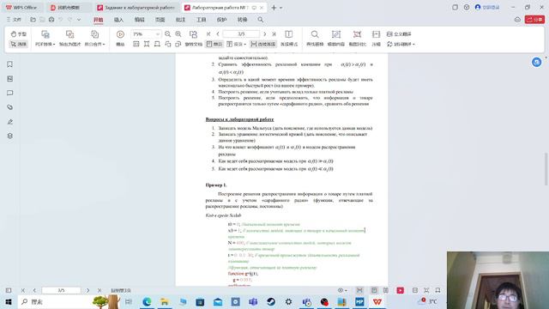Click the blue assistant floating icon

[536, 62]
